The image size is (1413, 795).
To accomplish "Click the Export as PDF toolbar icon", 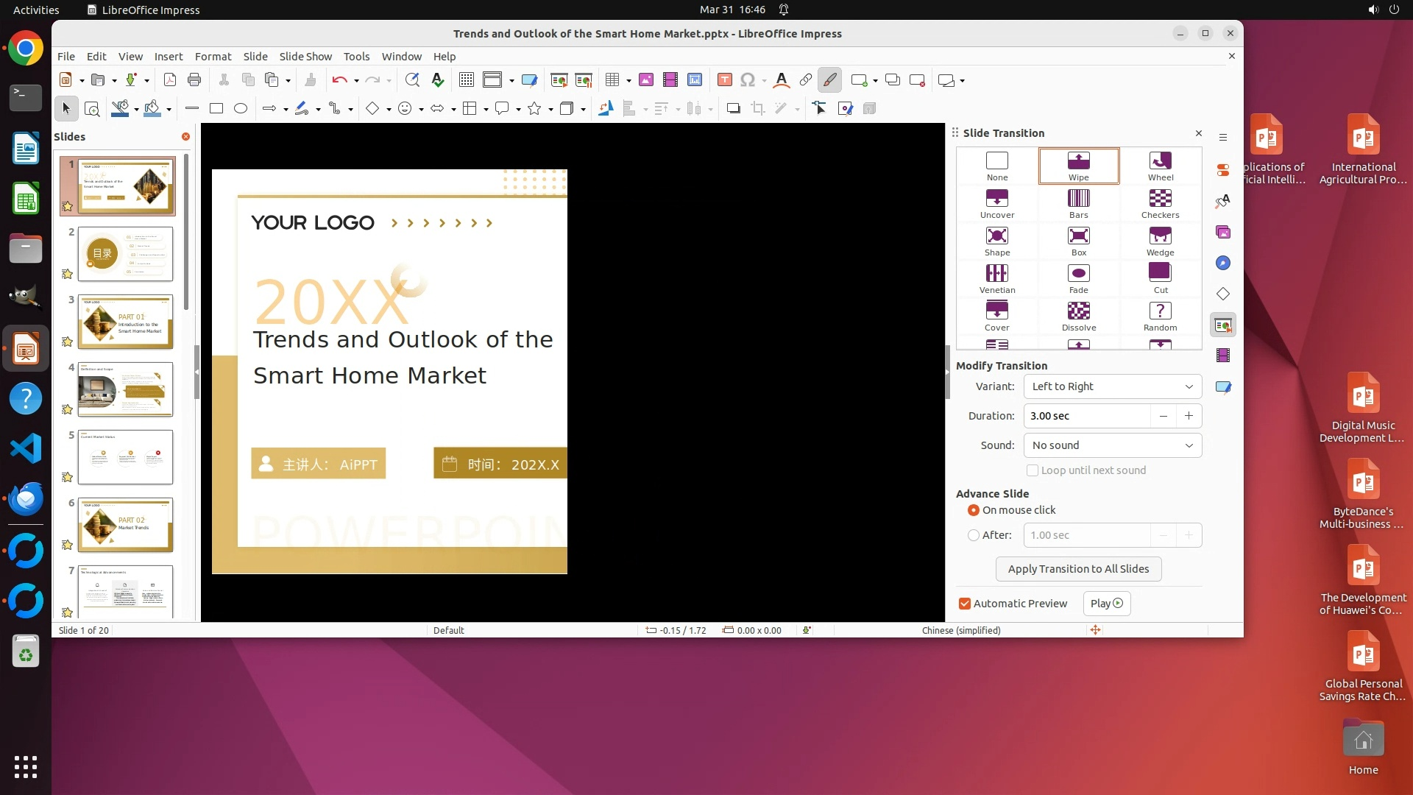I will tap(169, 80).
